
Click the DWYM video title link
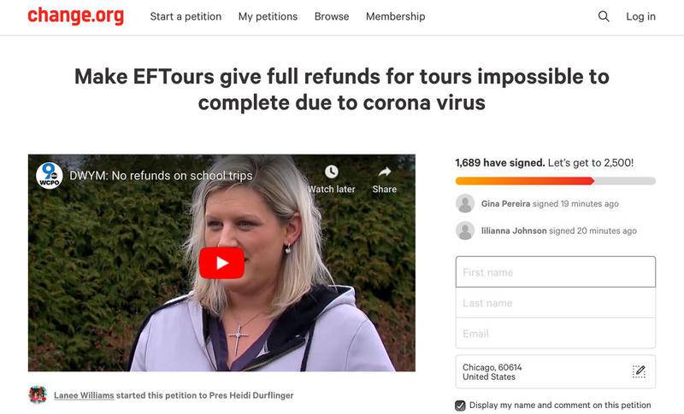pyautogui.click(x=161, y=176)
